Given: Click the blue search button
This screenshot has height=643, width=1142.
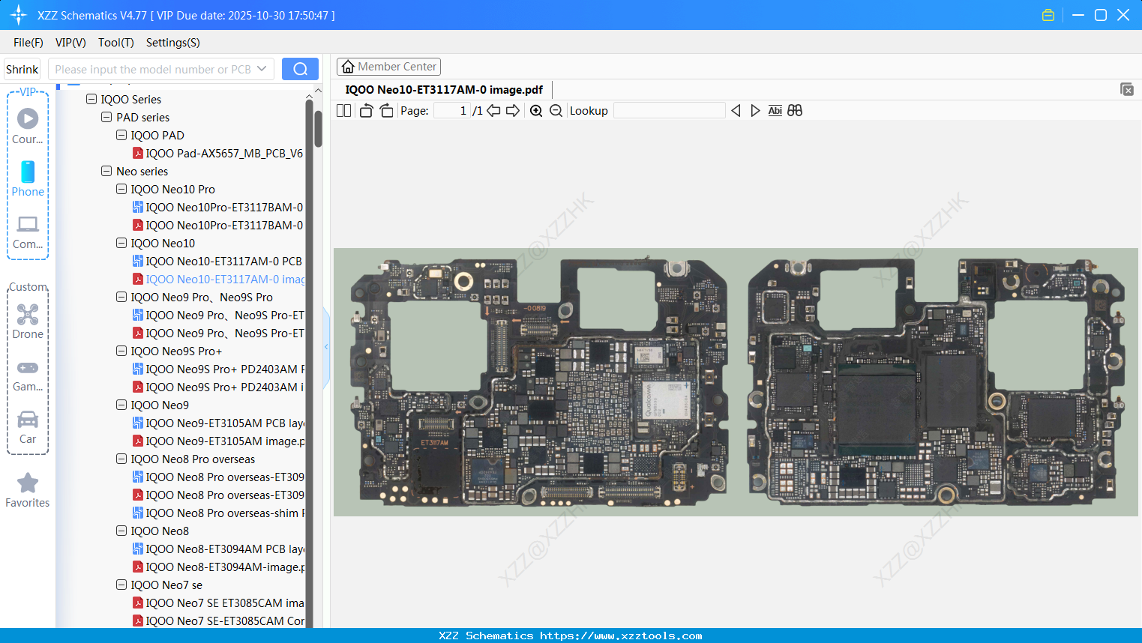Looking at the screenshot, I should (x=300, y=69).
